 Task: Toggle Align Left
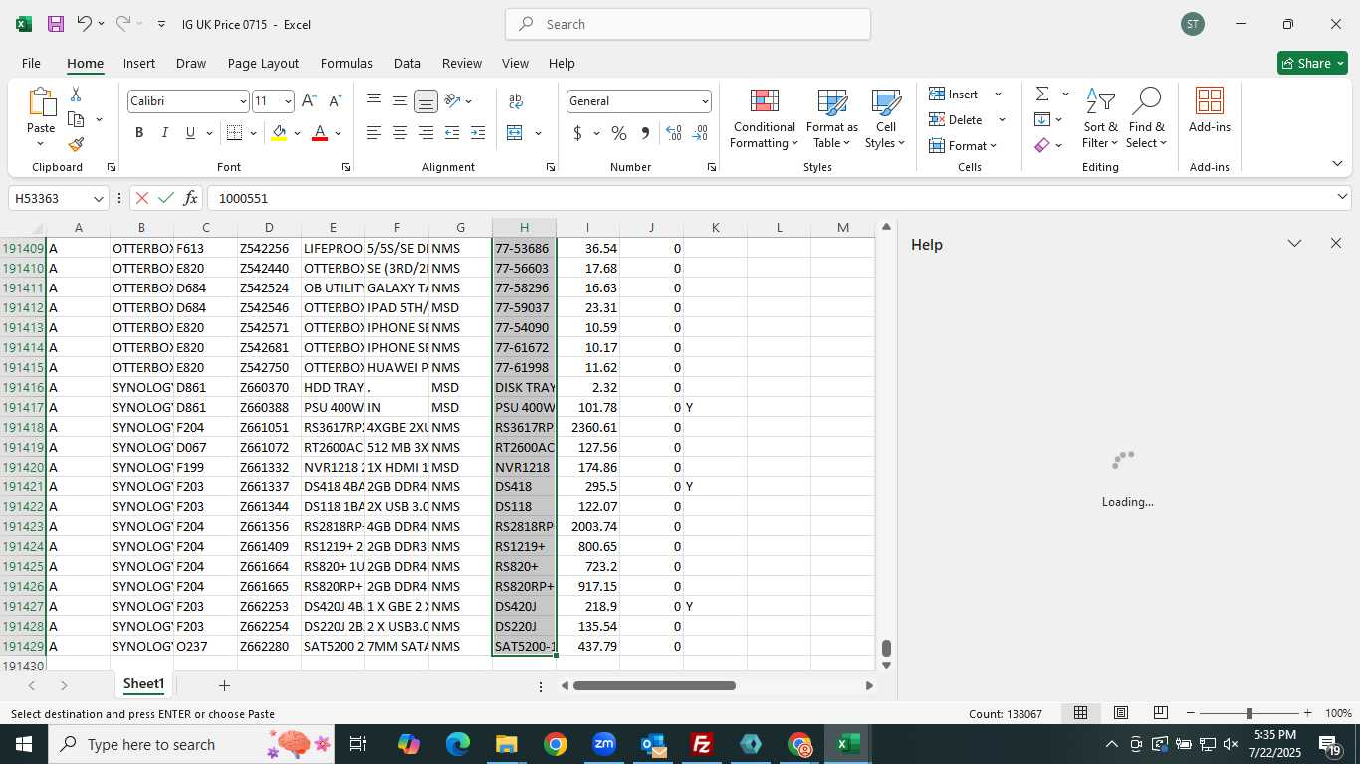(374, 133)
